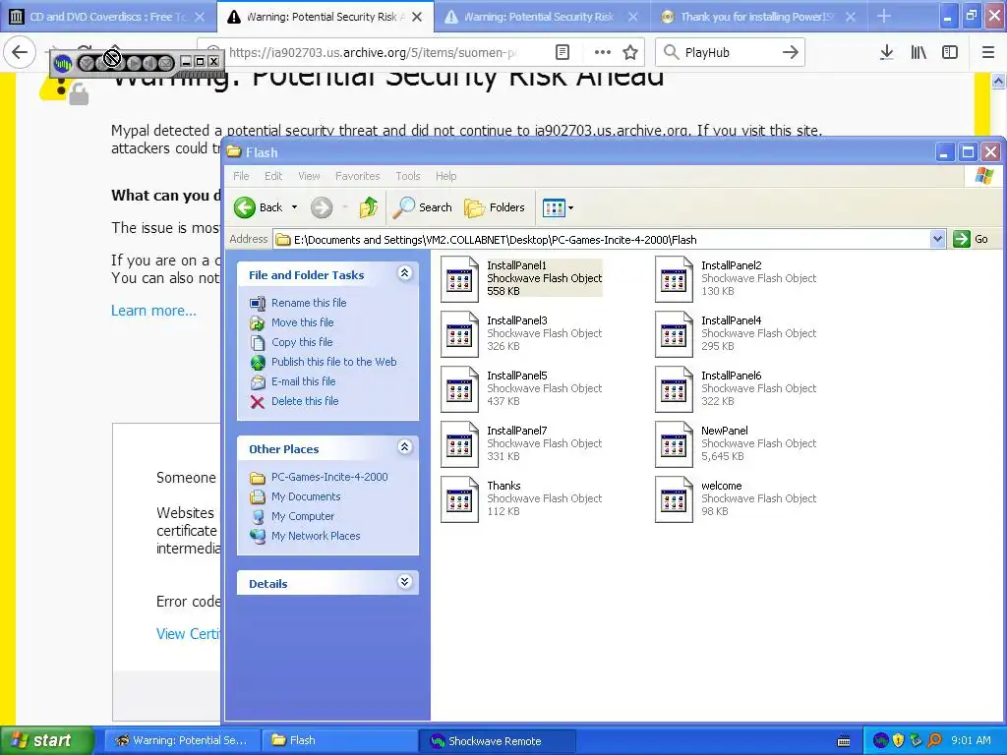
Task: Click the search go arrow in the search box
Action: click(791, 53)
